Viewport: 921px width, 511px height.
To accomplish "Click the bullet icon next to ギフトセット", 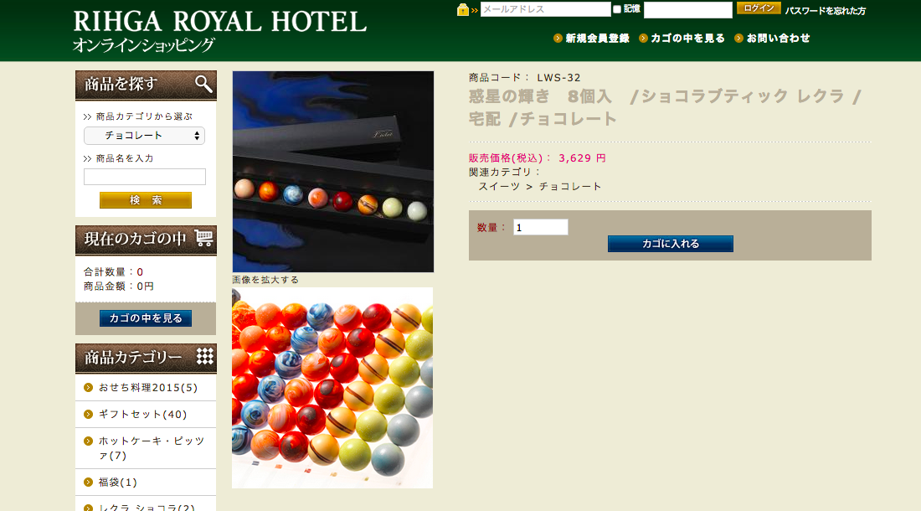I will (89, 414).
